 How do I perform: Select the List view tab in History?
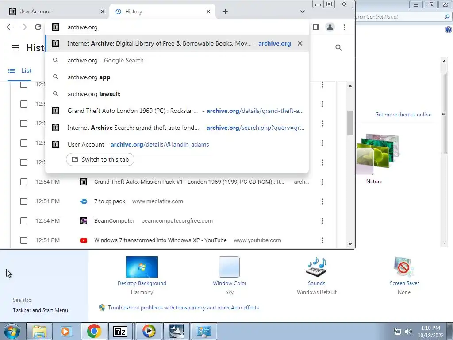pyautogui.click(x=19, y=70)
